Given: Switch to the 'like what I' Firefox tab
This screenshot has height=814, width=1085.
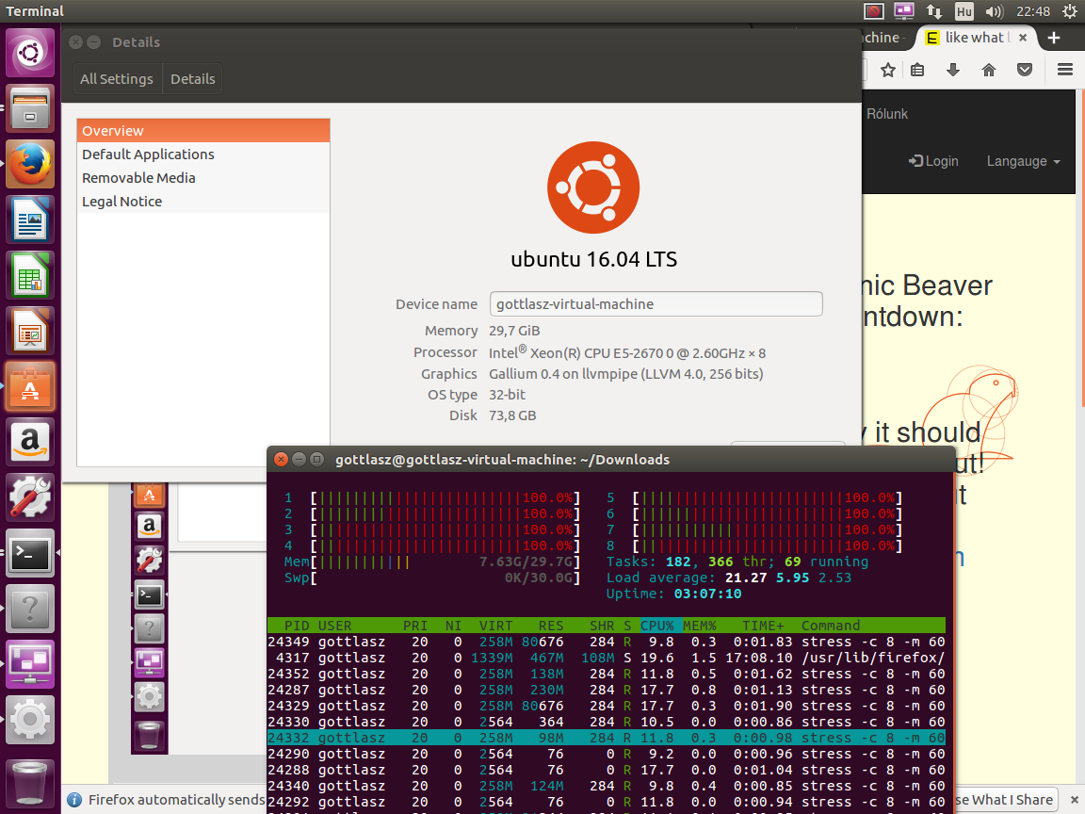Looking at the screenshot, I should [976, 38].
